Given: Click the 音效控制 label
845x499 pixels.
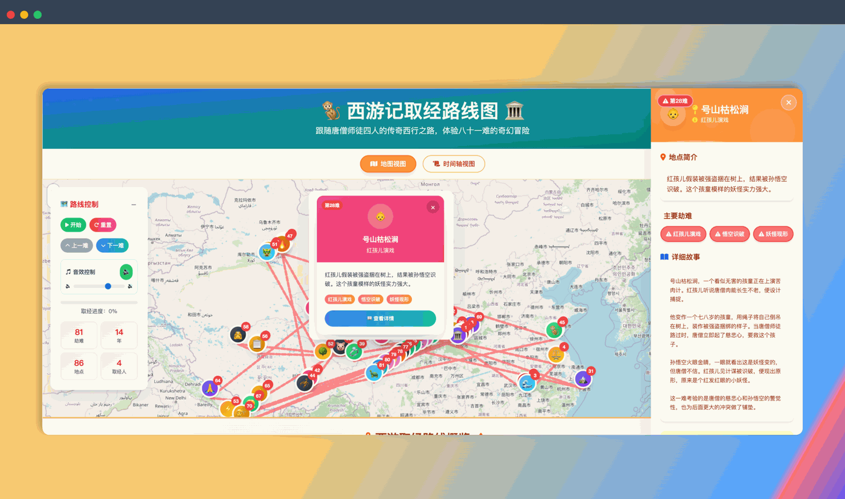Looking at the screenshot, I should [80, 272].
